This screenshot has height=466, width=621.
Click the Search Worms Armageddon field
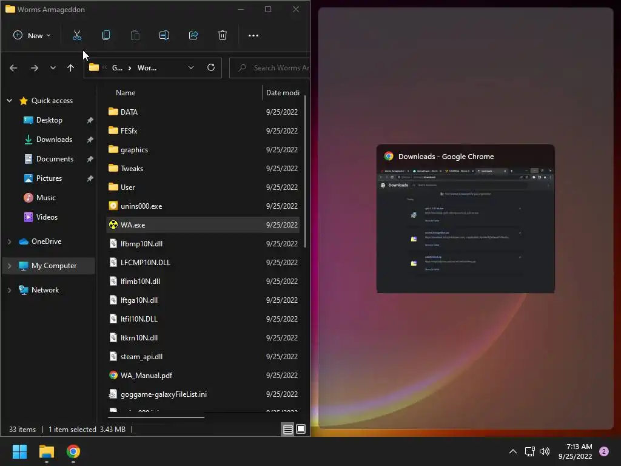click(269, 68)
